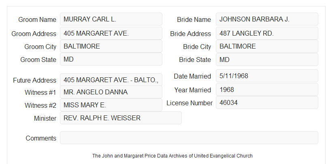Click the Comments label text
This screenshot has width=326, height=164.
pos(41,138)
